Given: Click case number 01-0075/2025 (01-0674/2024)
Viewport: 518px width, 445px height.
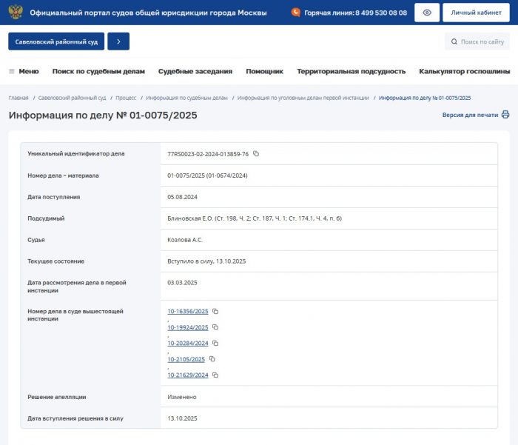Looking at the screenshot, I should [207, 175].
